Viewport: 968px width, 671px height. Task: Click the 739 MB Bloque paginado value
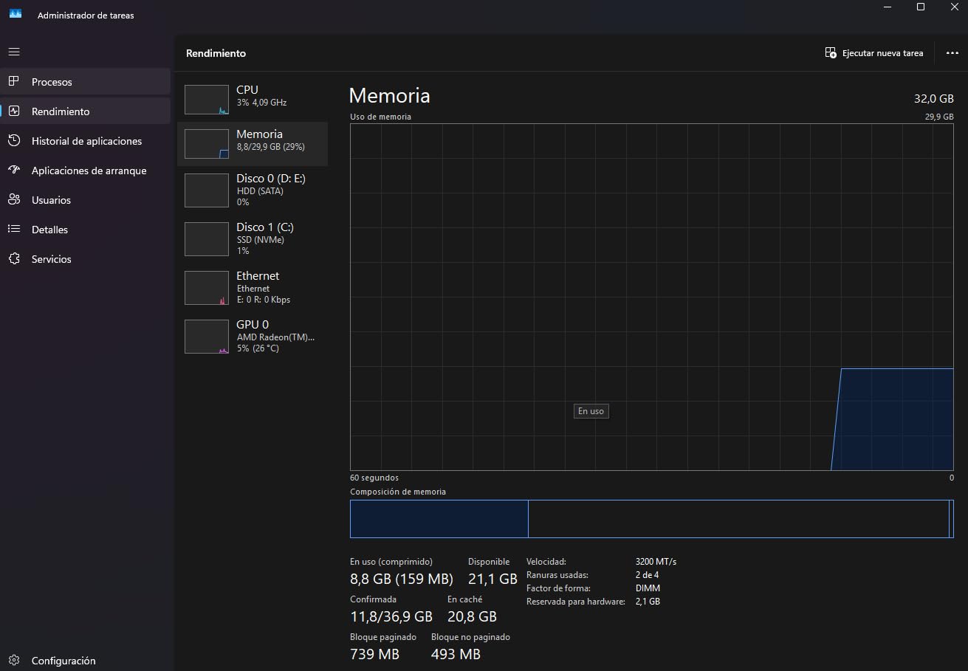click(374, 654)
